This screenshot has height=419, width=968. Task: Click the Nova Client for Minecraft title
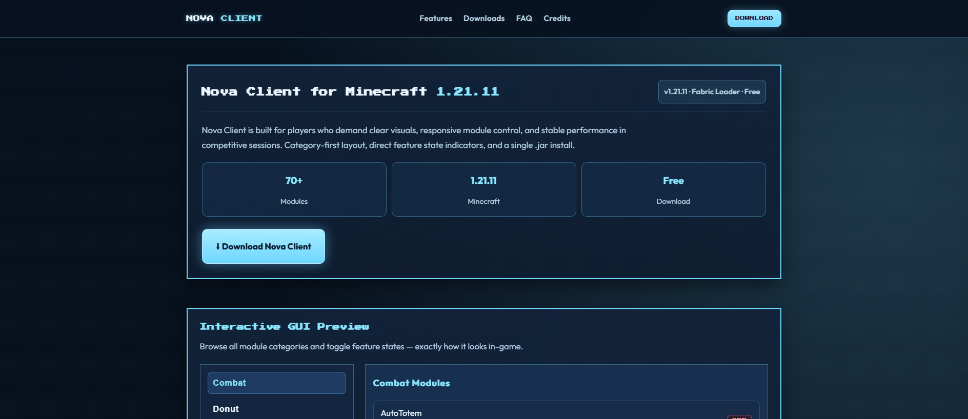pyautogui.click(x=350, y=92)
